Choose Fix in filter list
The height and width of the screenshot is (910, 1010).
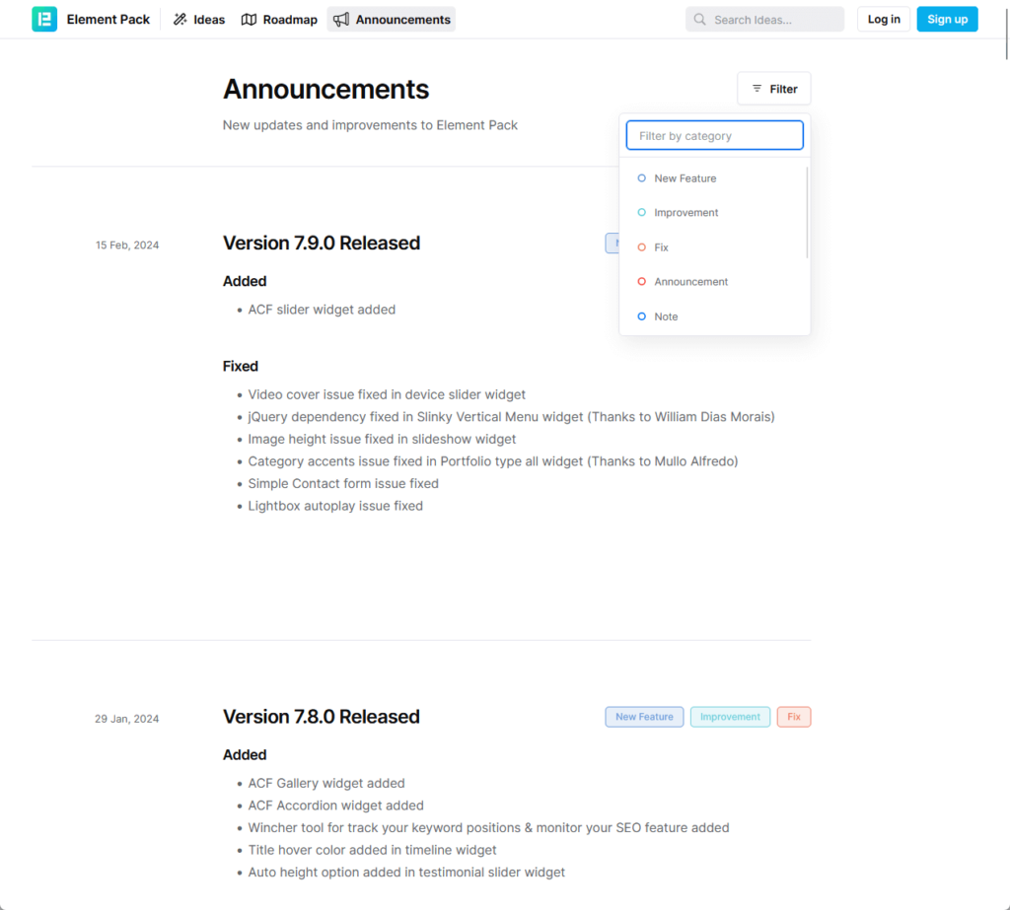tap(715, 247)
